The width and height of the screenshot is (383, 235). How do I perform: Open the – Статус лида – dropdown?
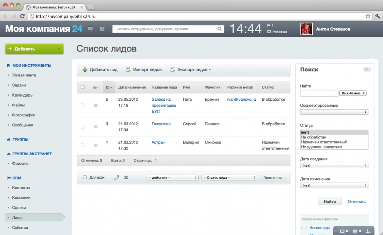(x=229, y=178)
